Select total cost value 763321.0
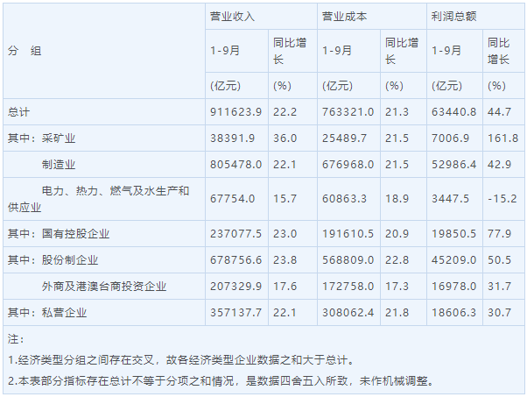 click(348, 111)
